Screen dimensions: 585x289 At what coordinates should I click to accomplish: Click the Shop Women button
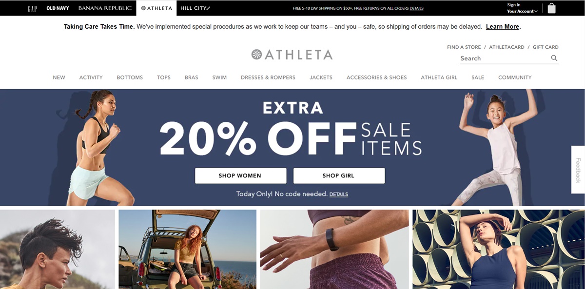click(240, 175)
